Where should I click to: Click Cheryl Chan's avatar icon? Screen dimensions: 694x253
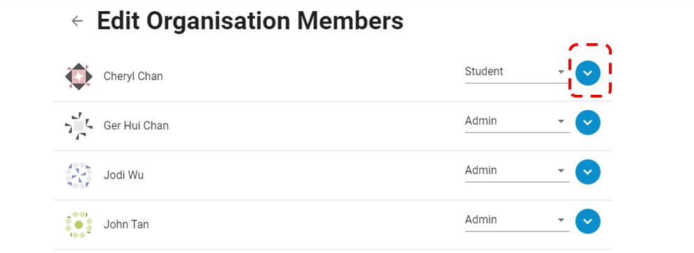79,76
